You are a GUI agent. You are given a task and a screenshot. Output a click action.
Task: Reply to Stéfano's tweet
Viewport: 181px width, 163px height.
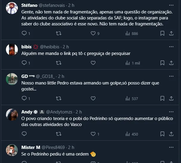click(x=24, y=33)
